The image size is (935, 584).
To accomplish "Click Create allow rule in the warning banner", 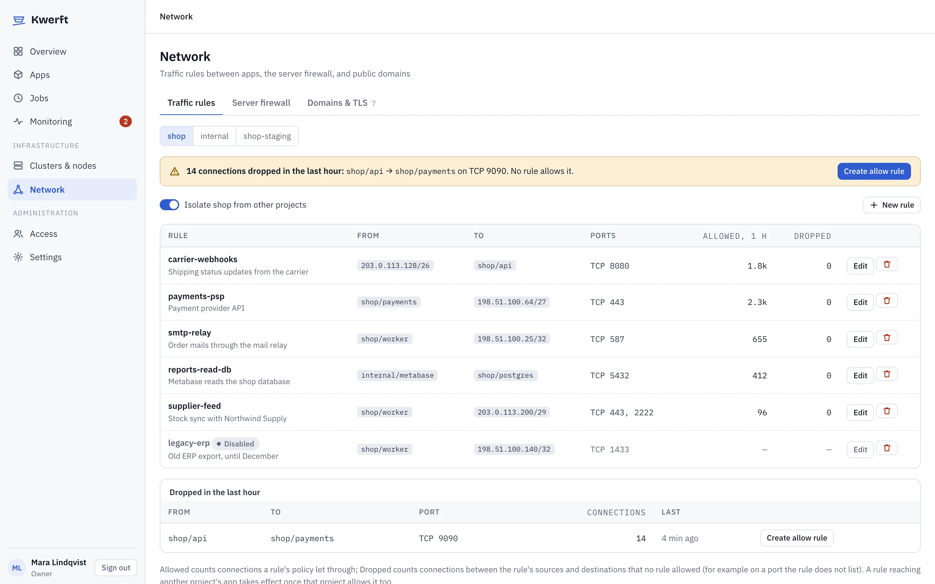I will (874, 171).
